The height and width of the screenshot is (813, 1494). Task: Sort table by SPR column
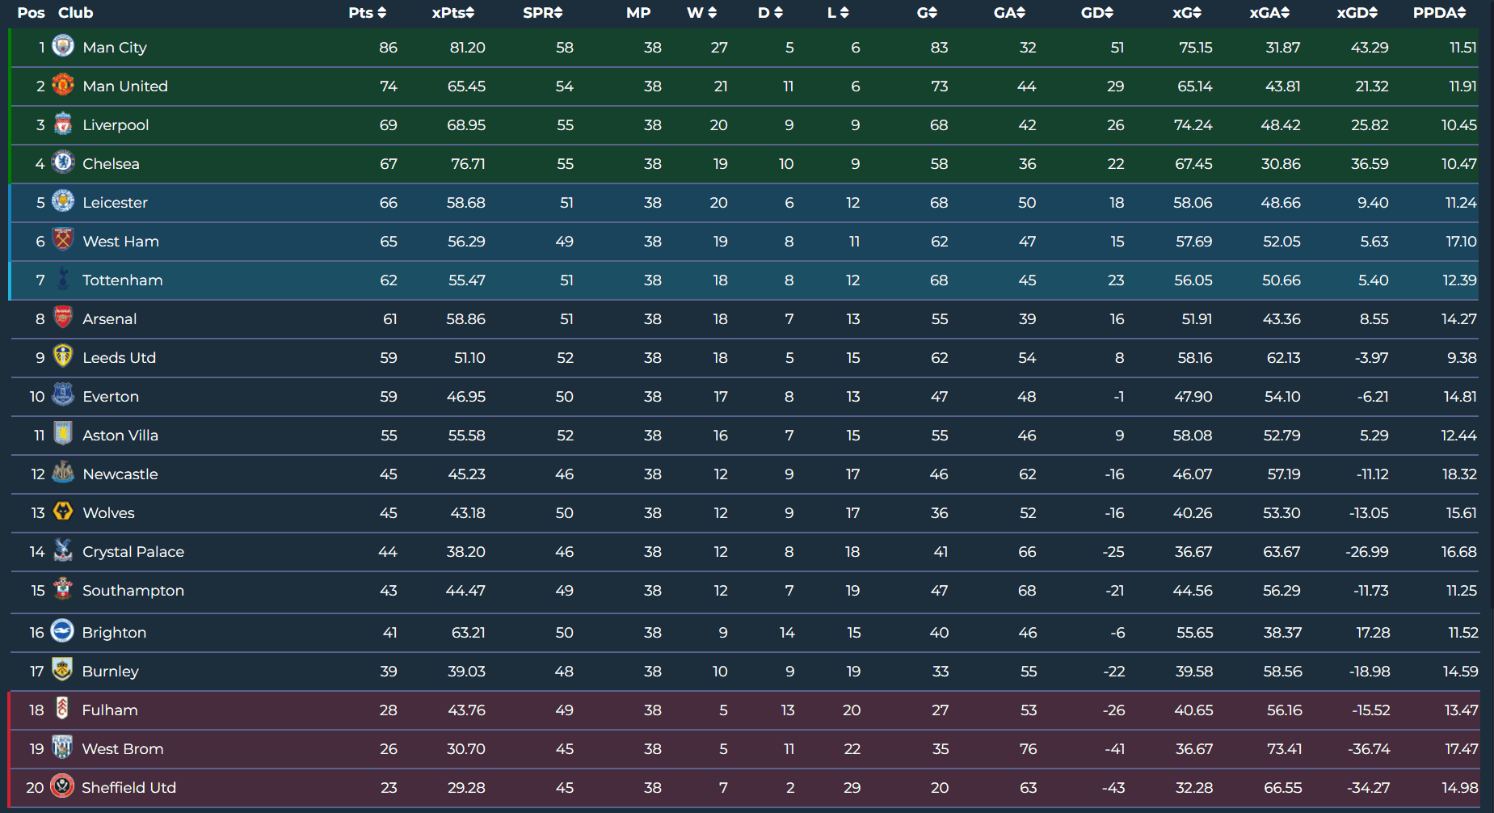pos(543,13)
